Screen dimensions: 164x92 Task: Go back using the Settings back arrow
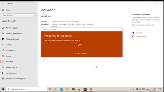pos(3,3)
